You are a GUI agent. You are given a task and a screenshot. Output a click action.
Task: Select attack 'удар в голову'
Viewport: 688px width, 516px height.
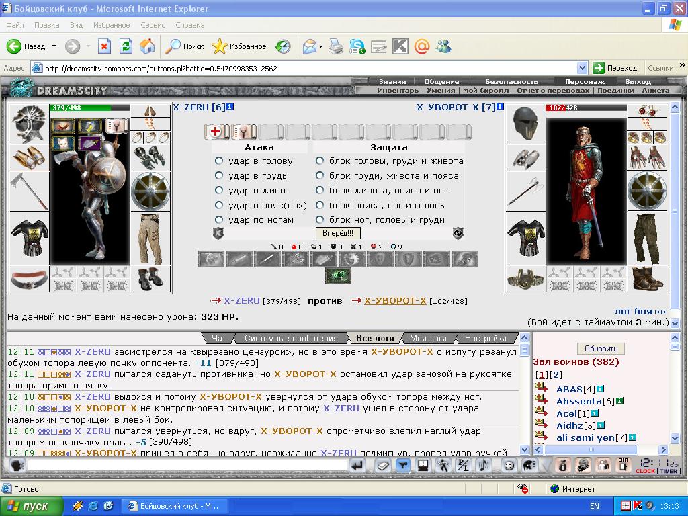(x=219, y=161)
